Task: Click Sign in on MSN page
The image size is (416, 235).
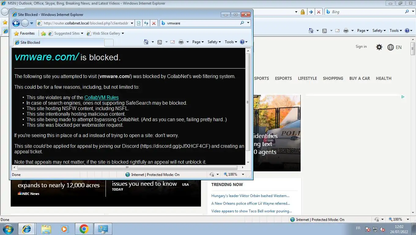Action: pyautogui.click(x=361, y=47)
